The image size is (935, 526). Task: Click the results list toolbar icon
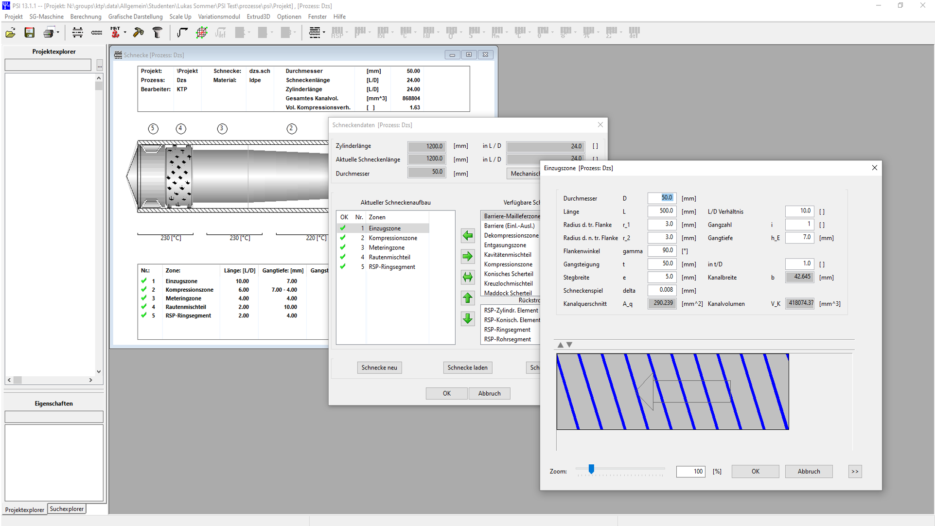(x=315, y=33)
